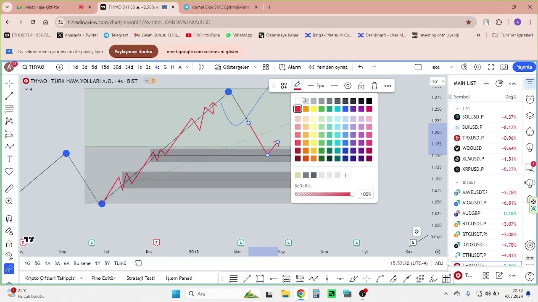Click the THYAO symbol search field
538x302 pixels.
(x=34, y=67)
